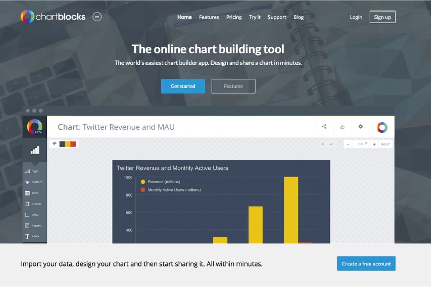
Task: Open the 'en' language selector
Action: 97,17
